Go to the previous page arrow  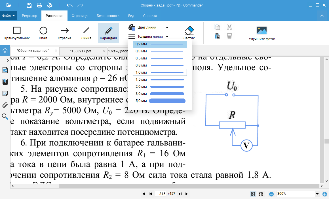point(144,194)
